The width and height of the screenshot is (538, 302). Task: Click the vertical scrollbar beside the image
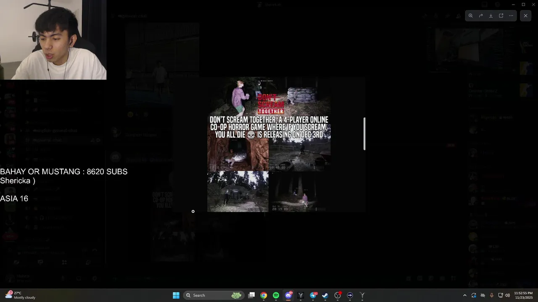click(x=364, y=133)
